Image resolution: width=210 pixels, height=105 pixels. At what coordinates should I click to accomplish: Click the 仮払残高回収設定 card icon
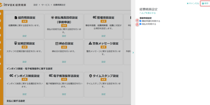point(52,17)
